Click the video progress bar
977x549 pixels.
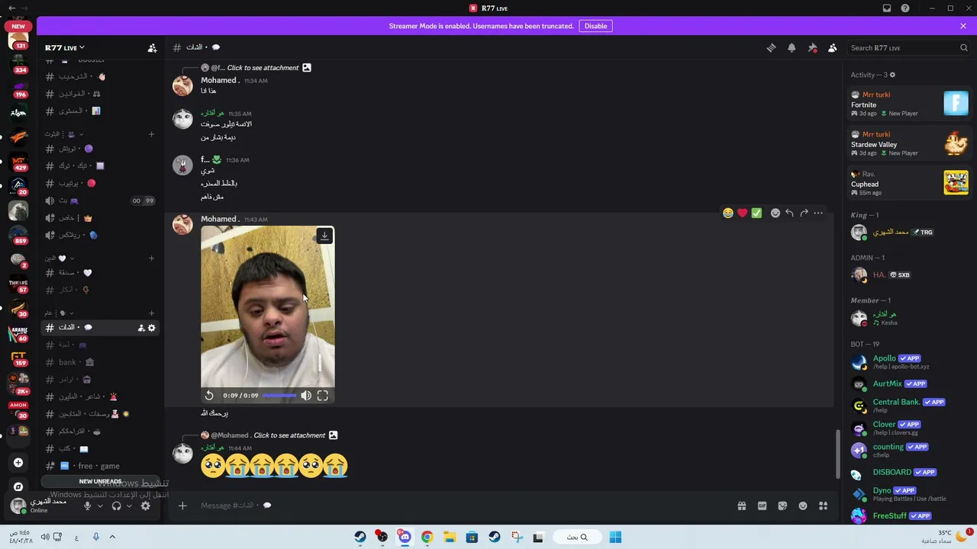pyautogui.click(x=279, y=395)
